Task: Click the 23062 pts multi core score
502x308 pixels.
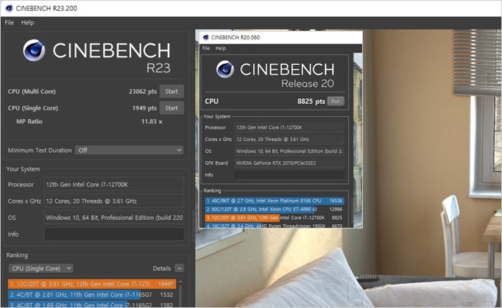Action: (143, 92)
